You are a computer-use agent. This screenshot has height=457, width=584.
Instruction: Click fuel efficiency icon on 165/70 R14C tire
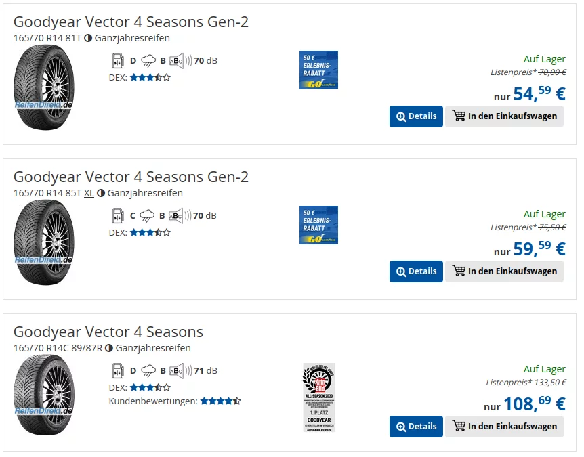tap(117, 370)
